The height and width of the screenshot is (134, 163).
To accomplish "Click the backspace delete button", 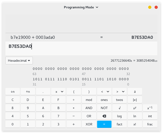I will (104, 116).
